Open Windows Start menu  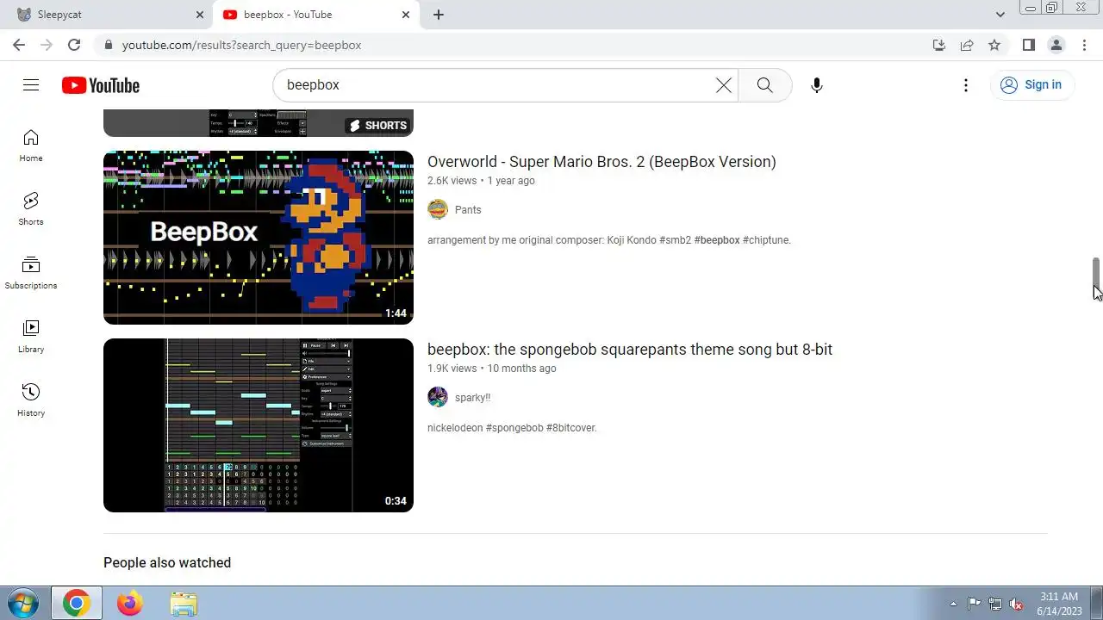click(x=23, y=603)
